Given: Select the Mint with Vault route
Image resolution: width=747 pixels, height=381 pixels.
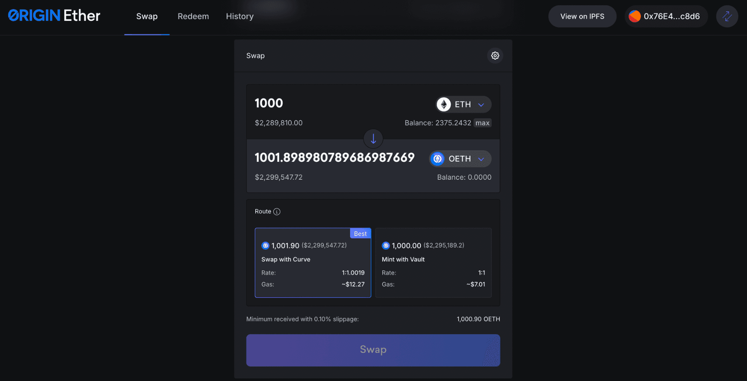Looking at the screenshot, I should [x=433, y=263].
